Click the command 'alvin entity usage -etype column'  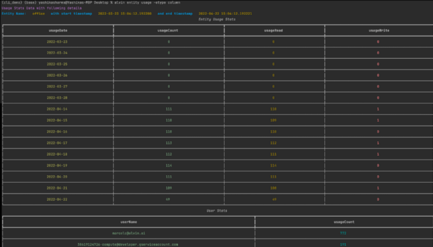pyautogui.click(x=147, y=2)
